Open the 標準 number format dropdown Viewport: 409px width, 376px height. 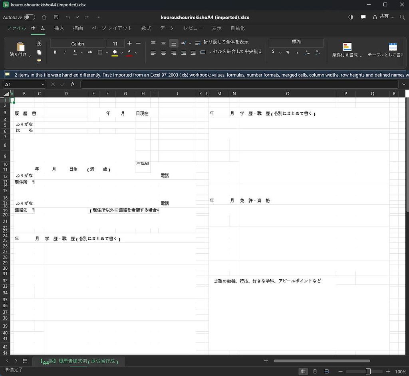coord(296,42)
